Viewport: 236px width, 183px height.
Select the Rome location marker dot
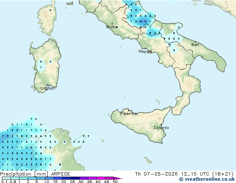112,24
